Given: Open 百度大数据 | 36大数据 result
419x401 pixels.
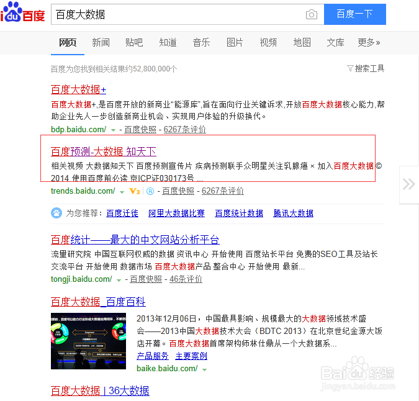Looking at the screenshot, I should 100,391.
